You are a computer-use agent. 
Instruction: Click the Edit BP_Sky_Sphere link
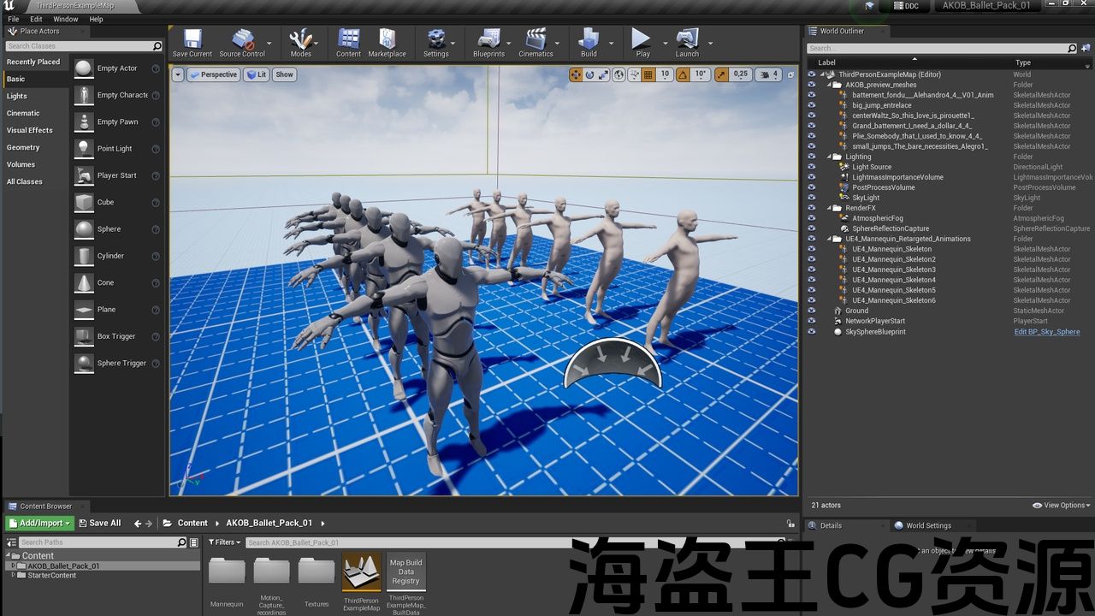coord(1046,331)
